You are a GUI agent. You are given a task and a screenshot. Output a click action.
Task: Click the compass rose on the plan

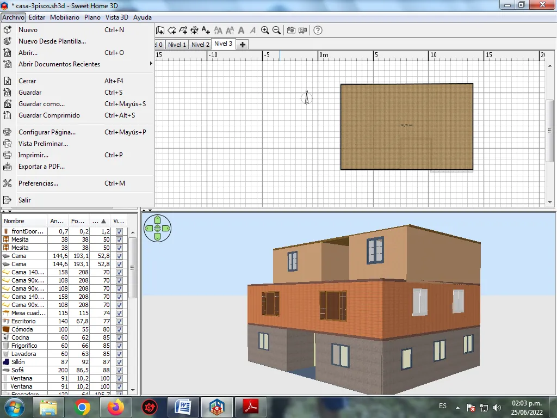[x=307, y=97]
